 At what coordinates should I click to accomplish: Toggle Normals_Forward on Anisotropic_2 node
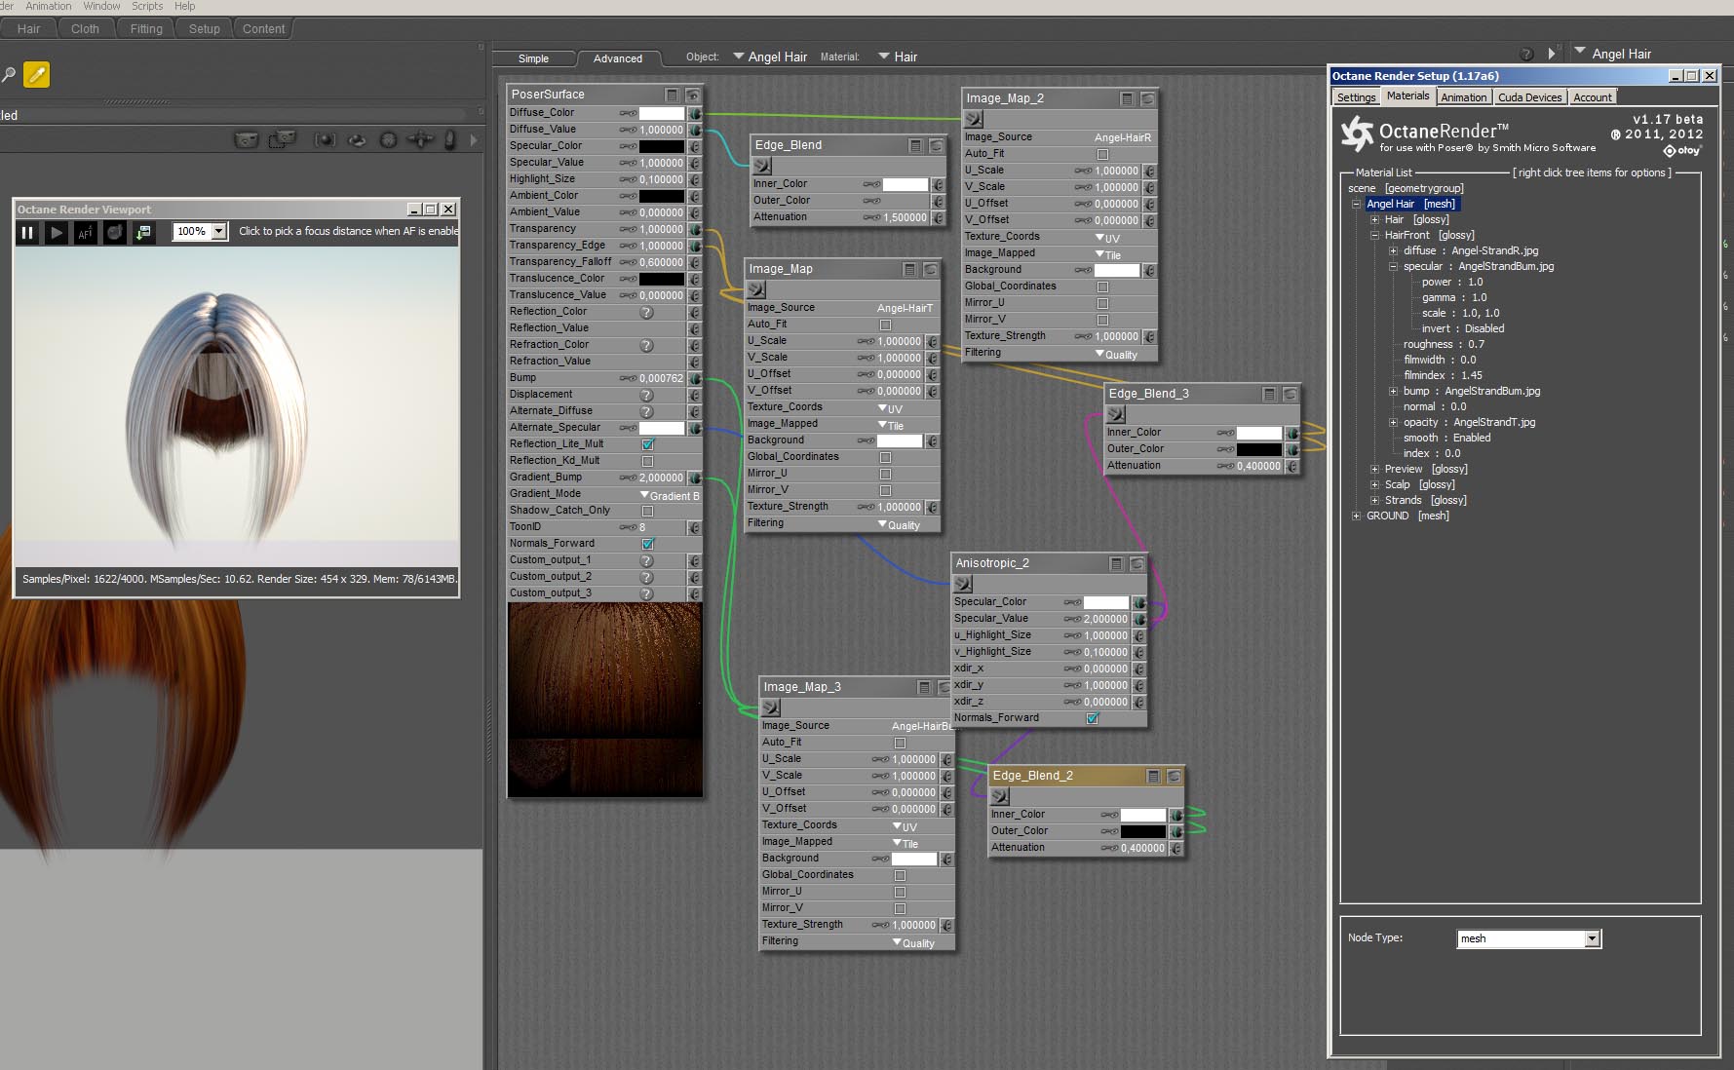(x=1092, y=718)
